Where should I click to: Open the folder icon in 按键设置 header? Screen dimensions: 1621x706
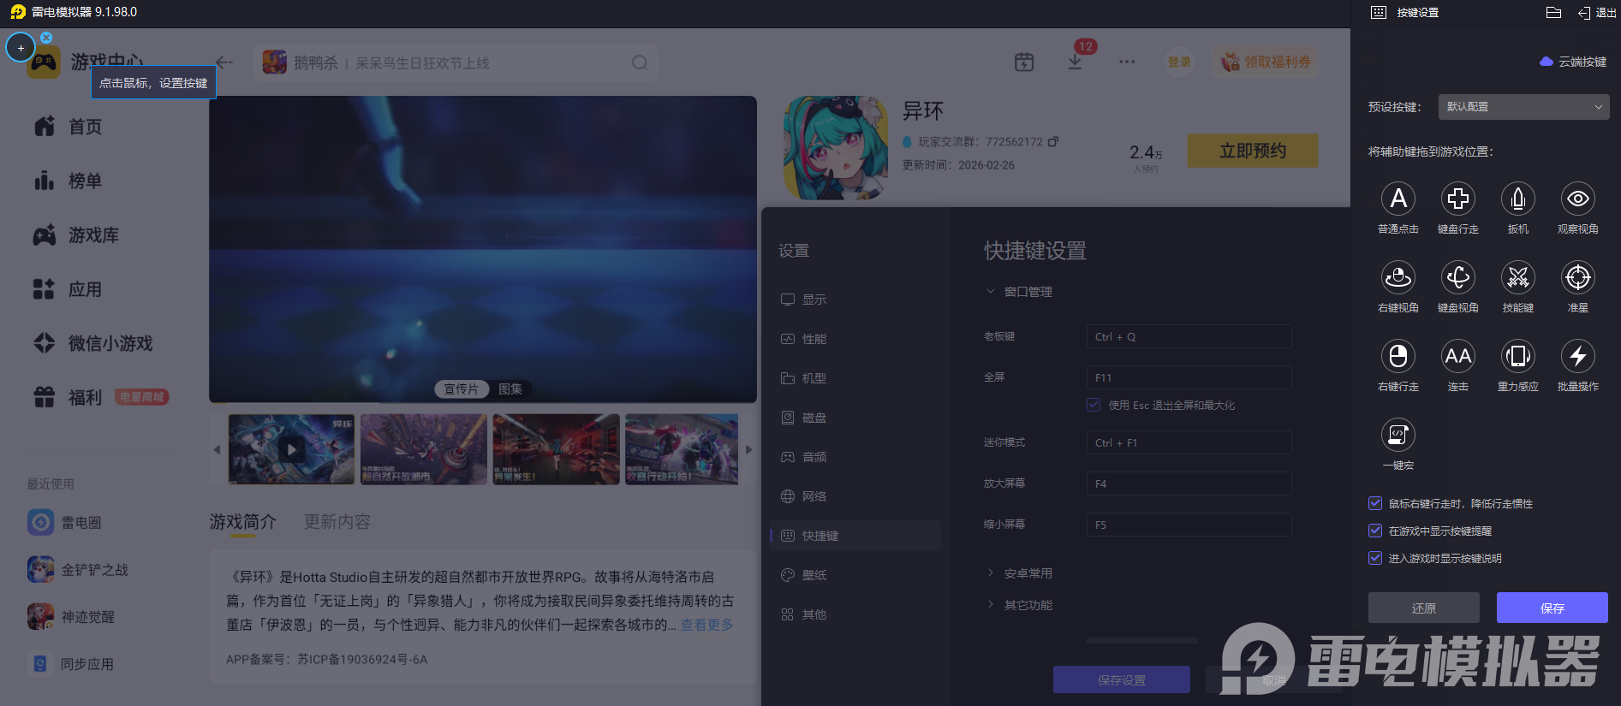[x=1553, y=12]
